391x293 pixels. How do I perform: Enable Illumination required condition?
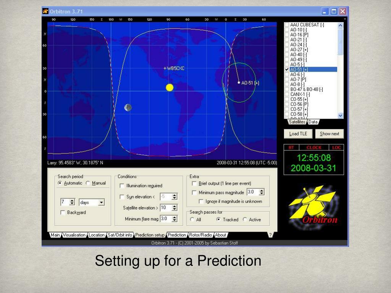(x=122, y=186)
